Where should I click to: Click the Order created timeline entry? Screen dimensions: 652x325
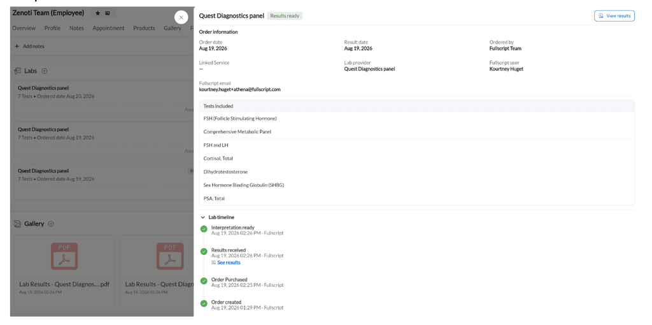[x=247, y=305]
